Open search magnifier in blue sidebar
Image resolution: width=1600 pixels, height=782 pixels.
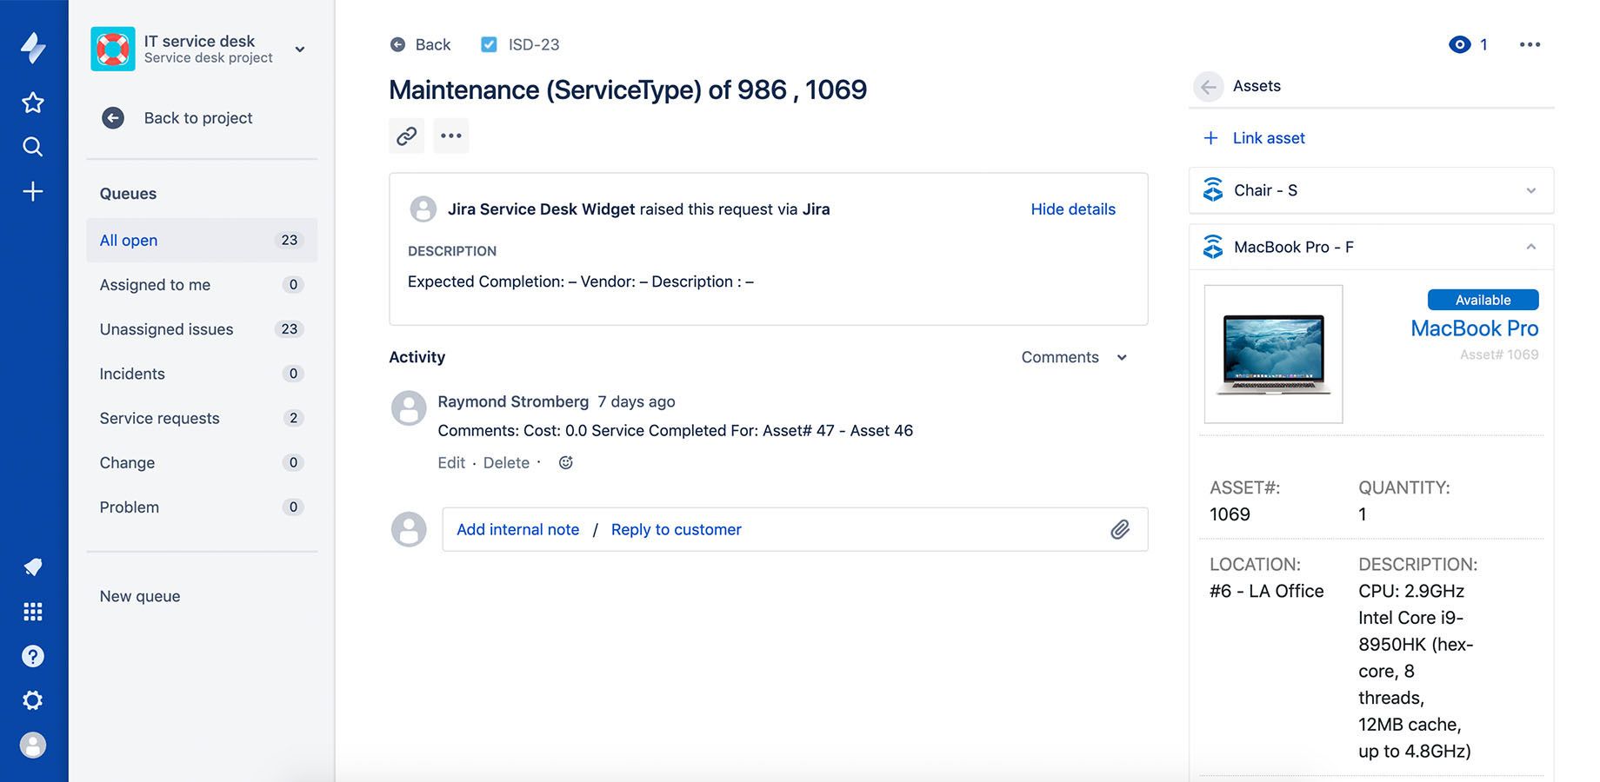(x=33, y=147)
